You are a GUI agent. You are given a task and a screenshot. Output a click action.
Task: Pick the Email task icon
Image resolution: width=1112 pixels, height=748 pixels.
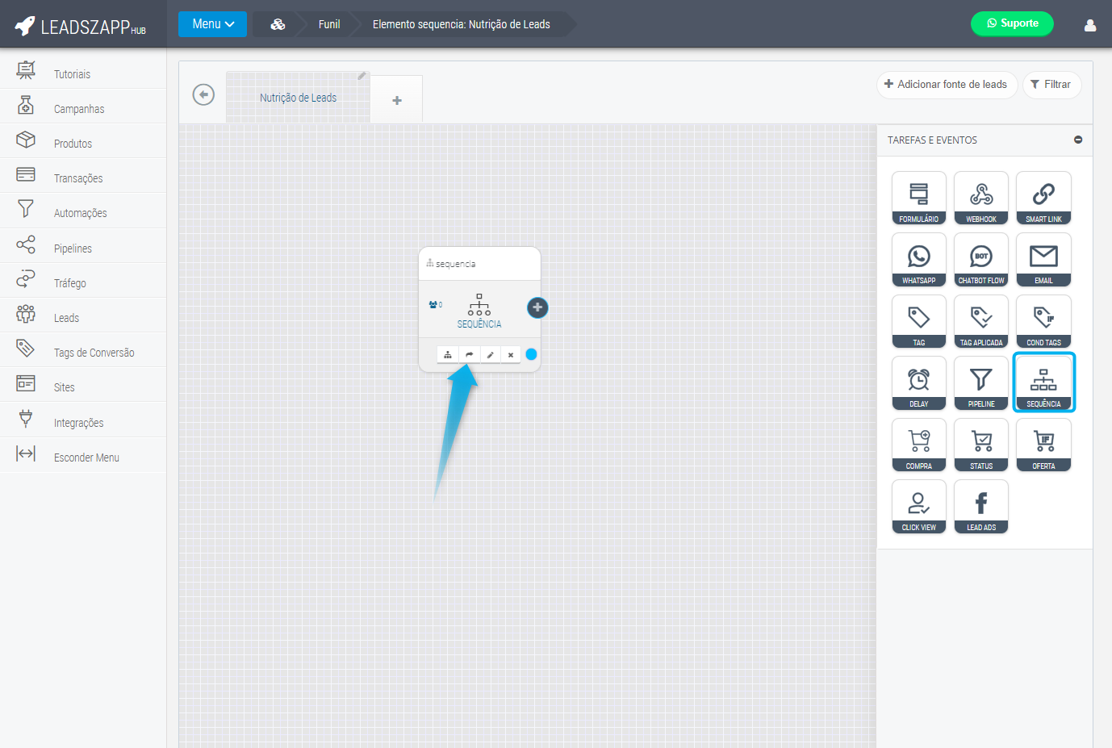[1043, 259]
